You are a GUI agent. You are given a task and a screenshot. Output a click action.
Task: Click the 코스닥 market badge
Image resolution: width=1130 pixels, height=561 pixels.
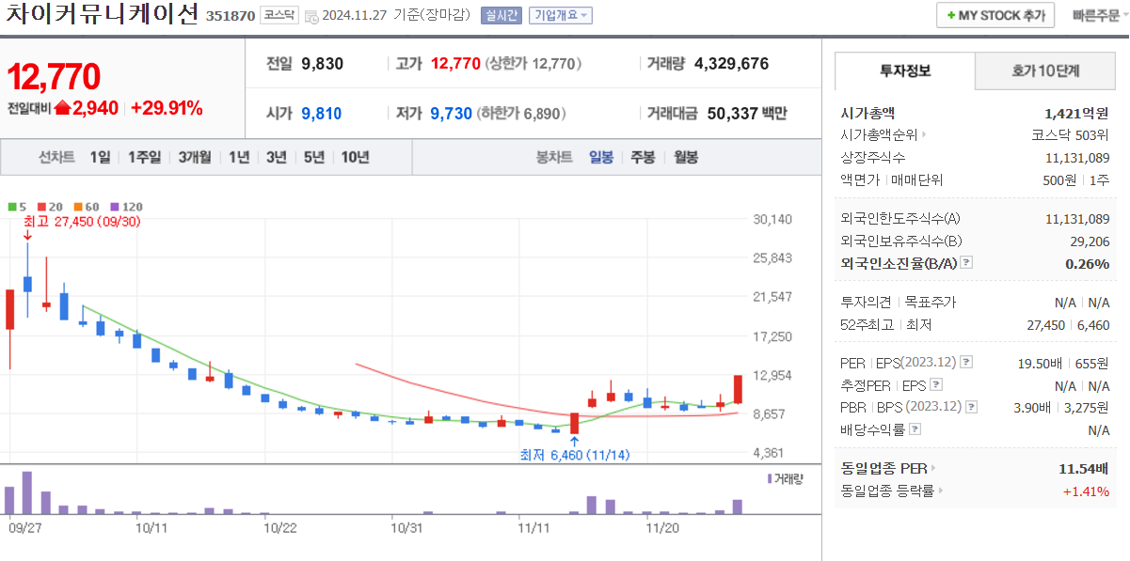click(278, 15)
